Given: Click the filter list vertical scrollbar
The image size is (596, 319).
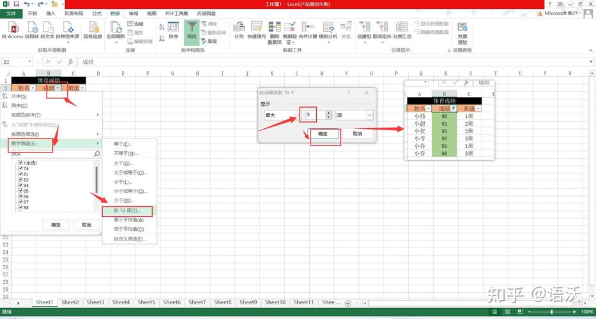Looking at the screenshot, I should (96, 180).
